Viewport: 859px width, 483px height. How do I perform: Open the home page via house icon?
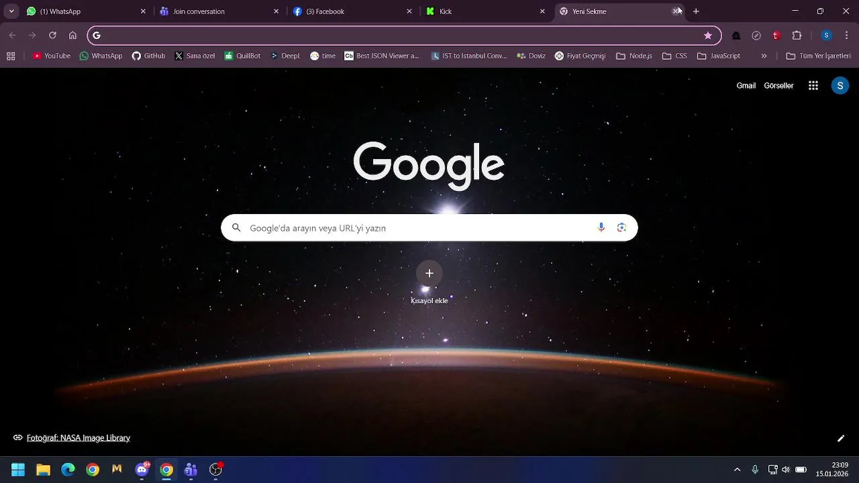coord(72,36)
